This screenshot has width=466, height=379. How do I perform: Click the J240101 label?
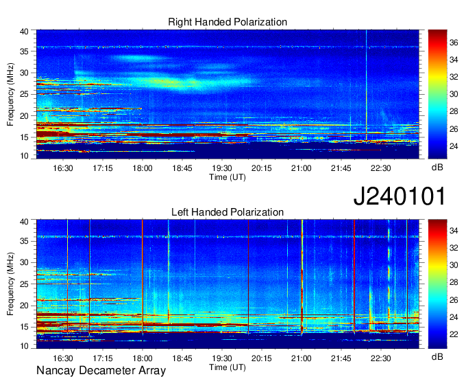[x=400, y=196]
